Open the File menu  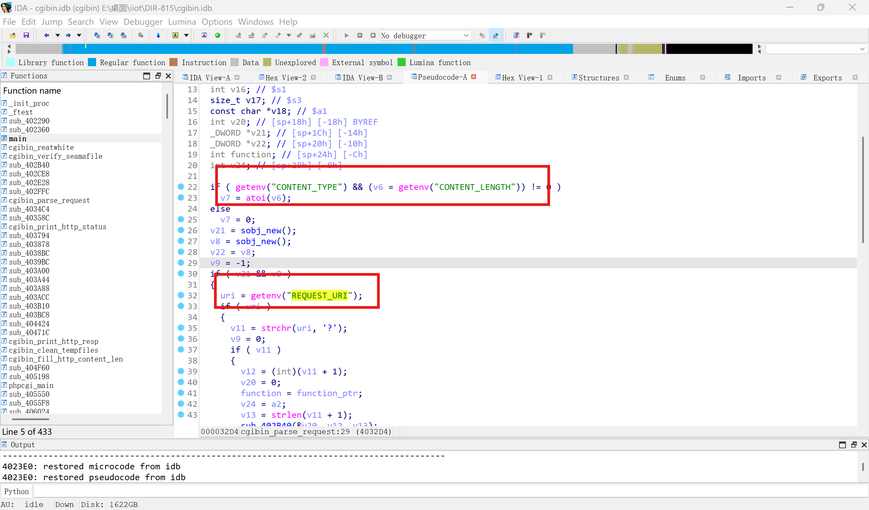point(9,22)
